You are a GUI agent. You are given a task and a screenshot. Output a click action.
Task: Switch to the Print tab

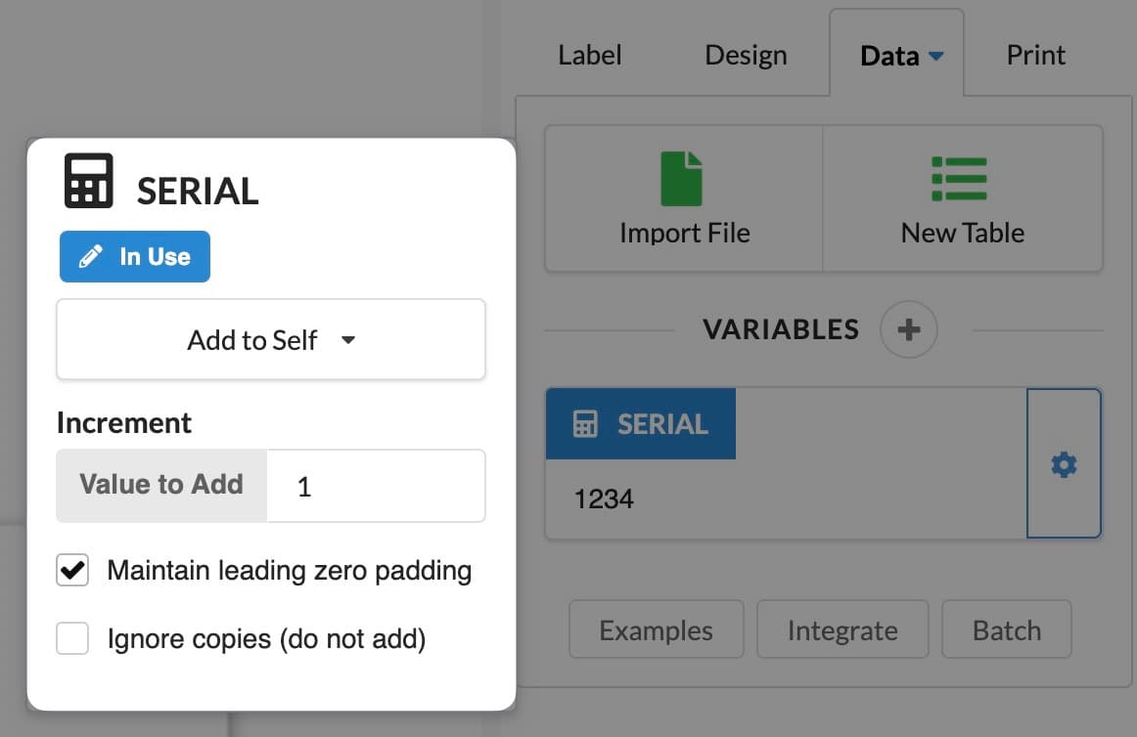(1035, 55)
